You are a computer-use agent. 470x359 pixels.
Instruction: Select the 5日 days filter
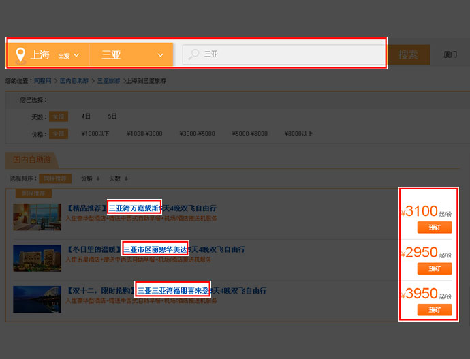pyautogui.click(x=112, y=116)
